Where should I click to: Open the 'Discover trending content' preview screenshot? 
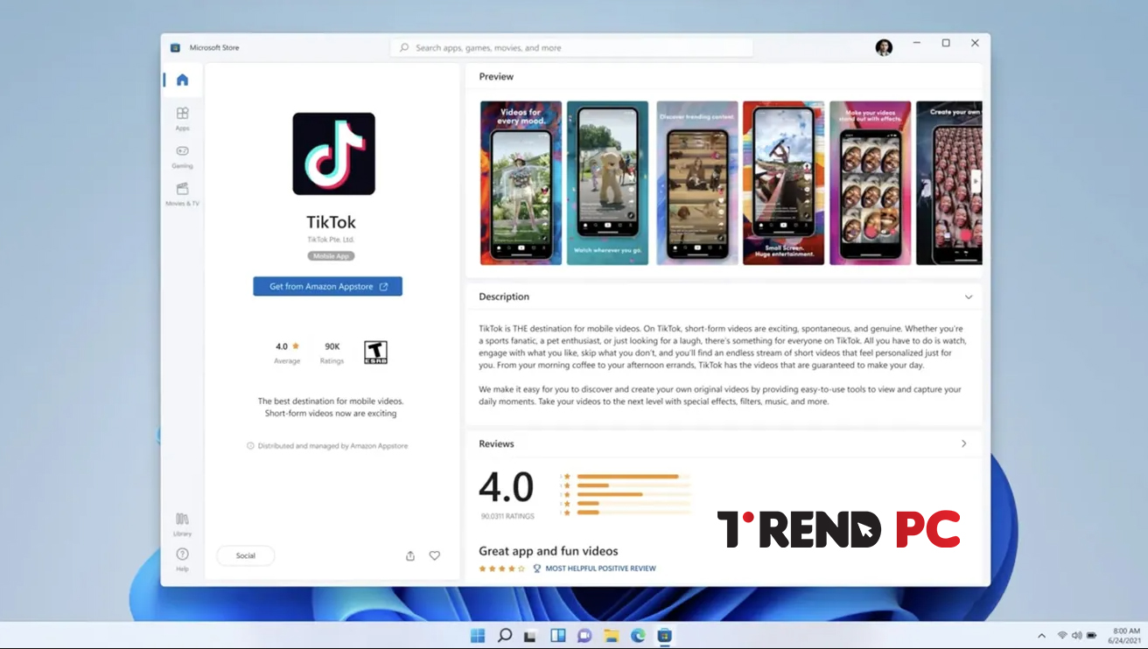click(x=697, y=183)
